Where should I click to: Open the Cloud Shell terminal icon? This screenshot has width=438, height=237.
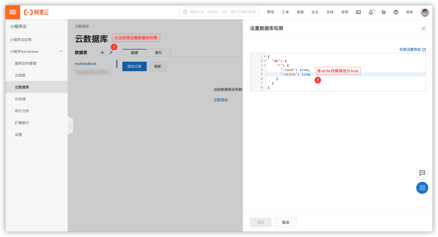tap(358, 12)
